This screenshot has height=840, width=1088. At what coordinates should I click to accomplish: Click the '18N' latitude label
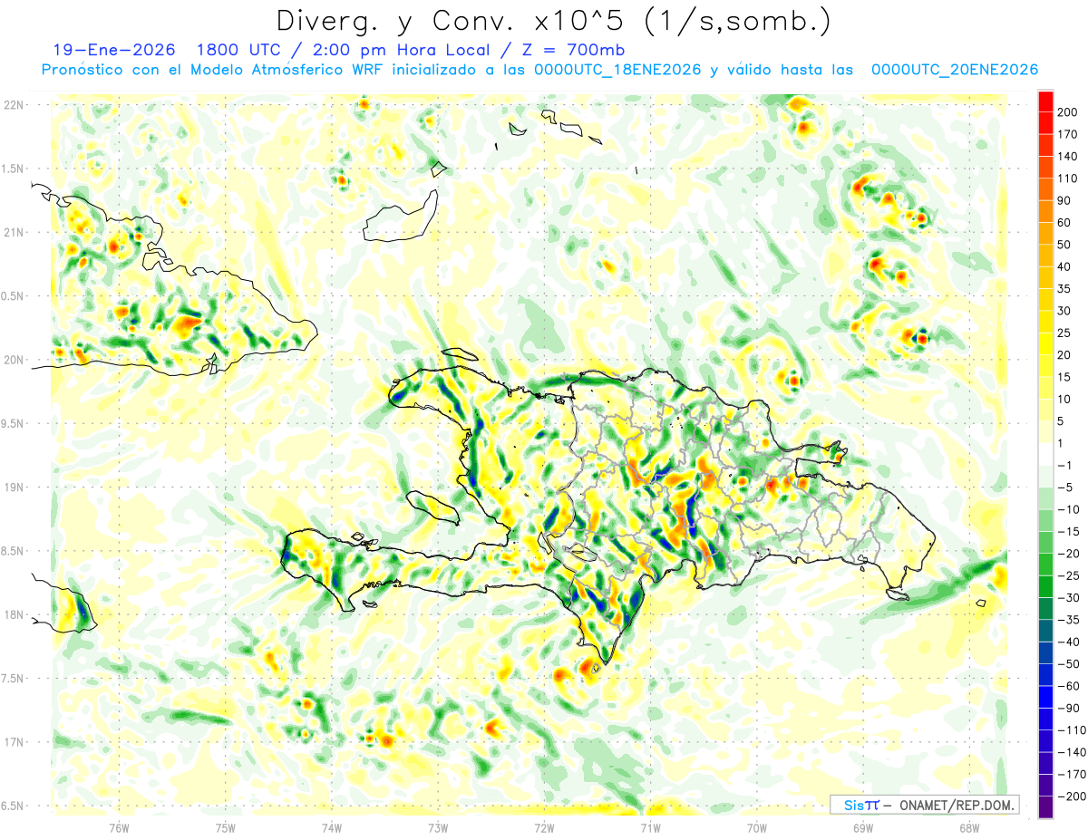coord(14,615)
